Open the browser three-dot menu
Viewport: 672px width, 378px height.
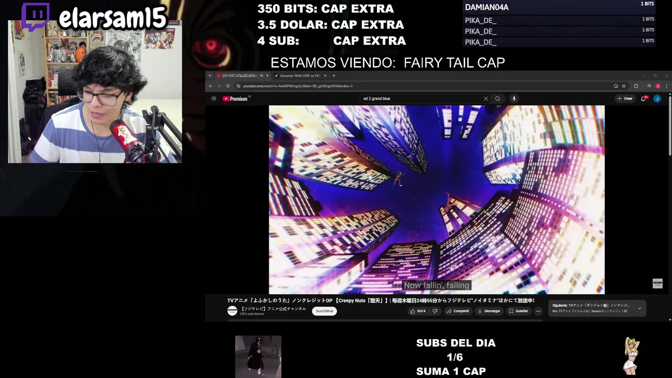667,86
